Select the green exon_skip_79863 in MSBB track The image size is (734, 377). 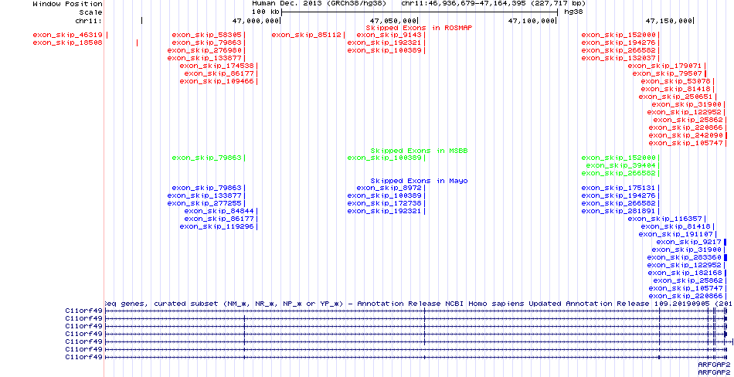pyautogui.click(x=207, y=158)
